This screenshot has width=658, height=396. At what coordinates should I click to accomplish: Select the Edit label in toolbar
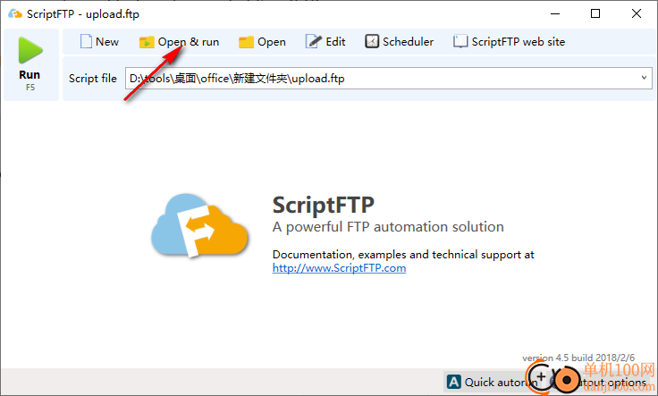[x=335, y=41]
